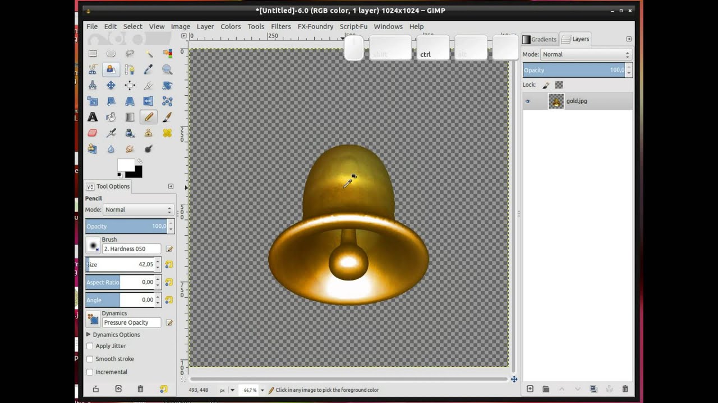The width and height of the screenshot is (718, 403).
Task: Select the Eraser tool
Action: click(x=93, y=133)
